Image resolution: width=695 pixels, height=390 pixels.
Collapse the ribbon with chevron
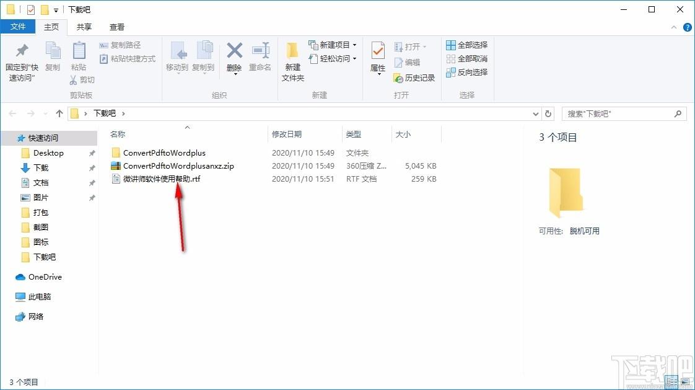coord(674,27)
